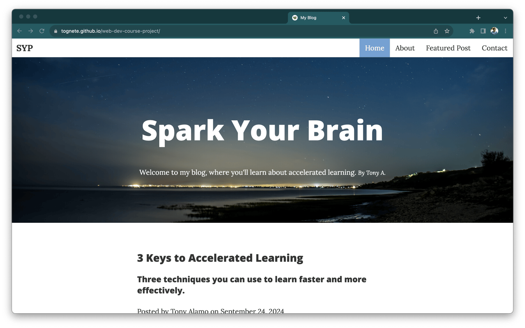Open the About nav link
The height and width of the screenshot is (328, 525).
[405, 48]
